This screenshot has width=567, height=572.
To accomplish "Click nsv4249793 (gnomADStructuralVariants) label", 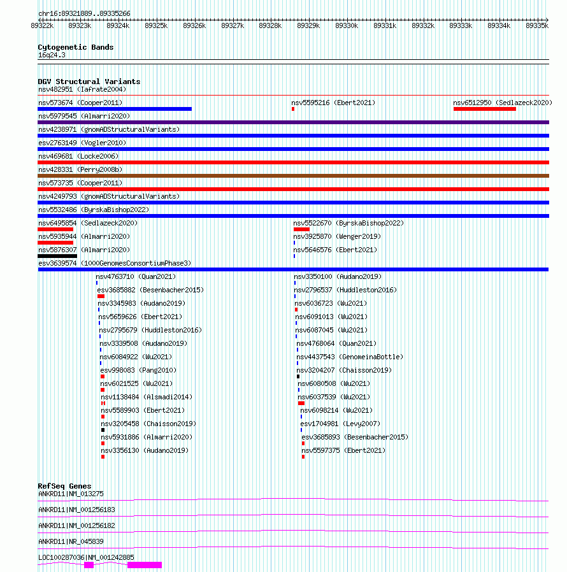I will (x=109, y=196).
